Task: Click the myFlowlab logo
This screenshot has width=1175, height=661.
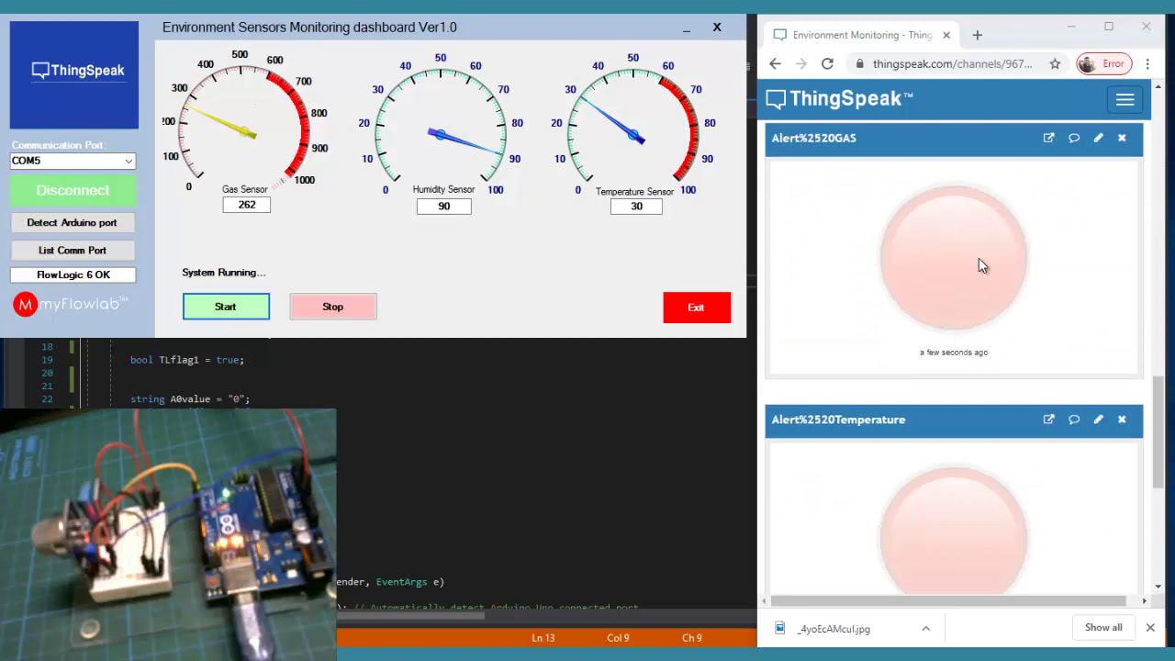Action: tap(71, 304)
